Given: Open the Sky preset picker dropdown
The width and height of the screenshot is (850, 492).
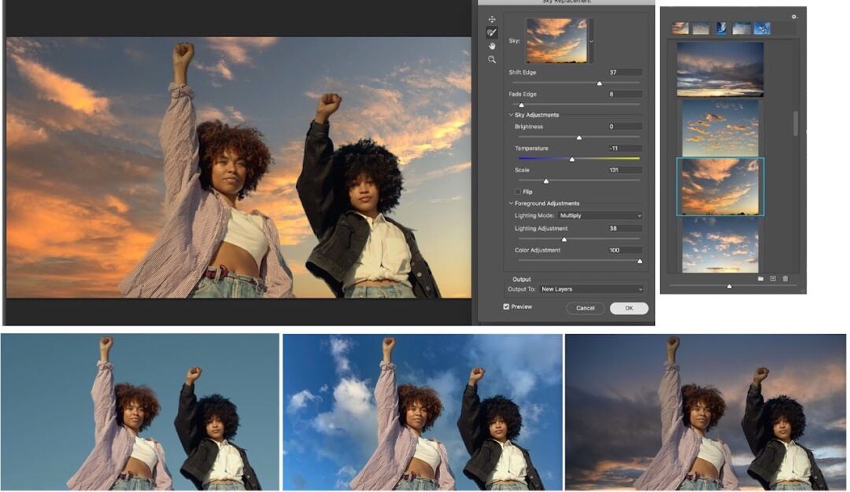Looking at the screenshot, I should tap(592, 40).
